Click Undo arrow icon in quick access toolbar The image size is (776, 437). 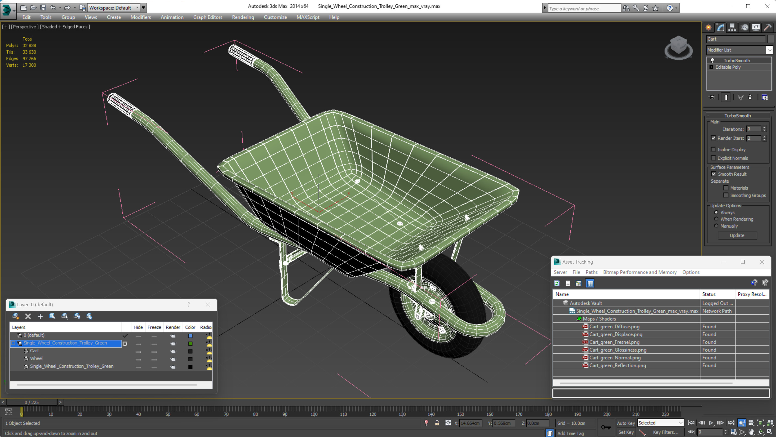pos(53,8)
